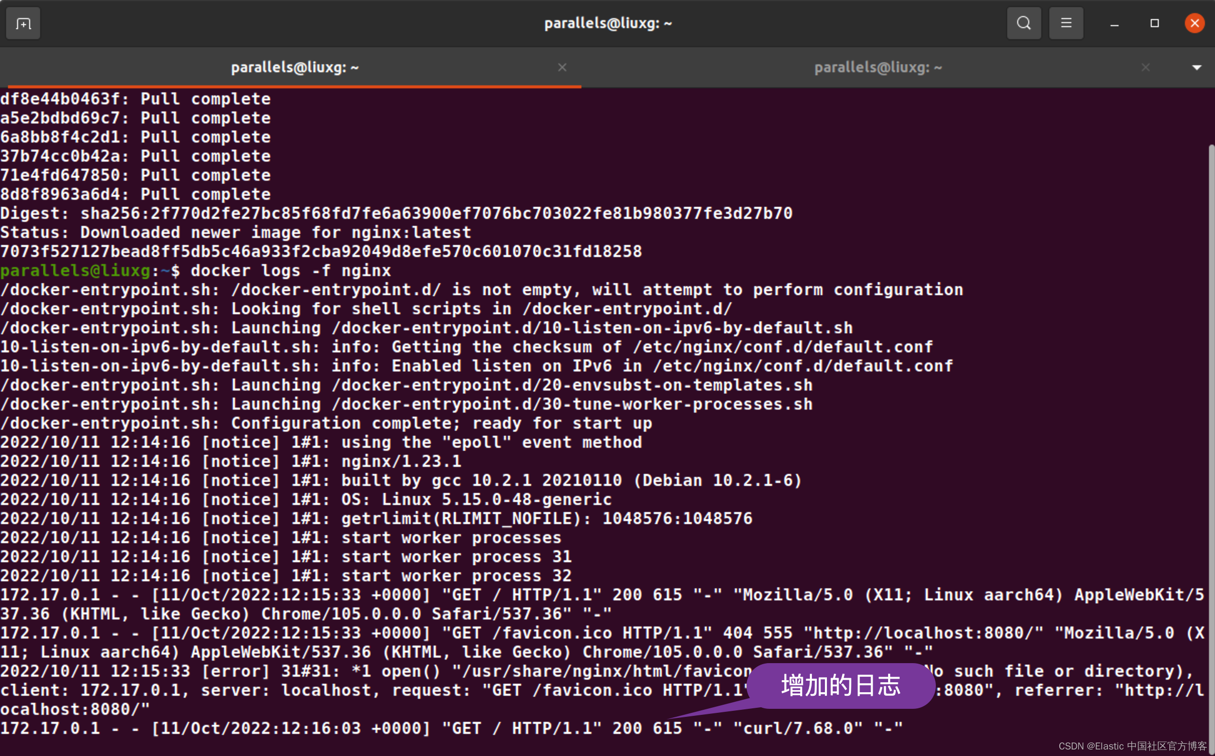The width and height of the screenshot is (1215, 756).
Task: Open the search magnifier in the header bar
Action: tap(1024, 23)
